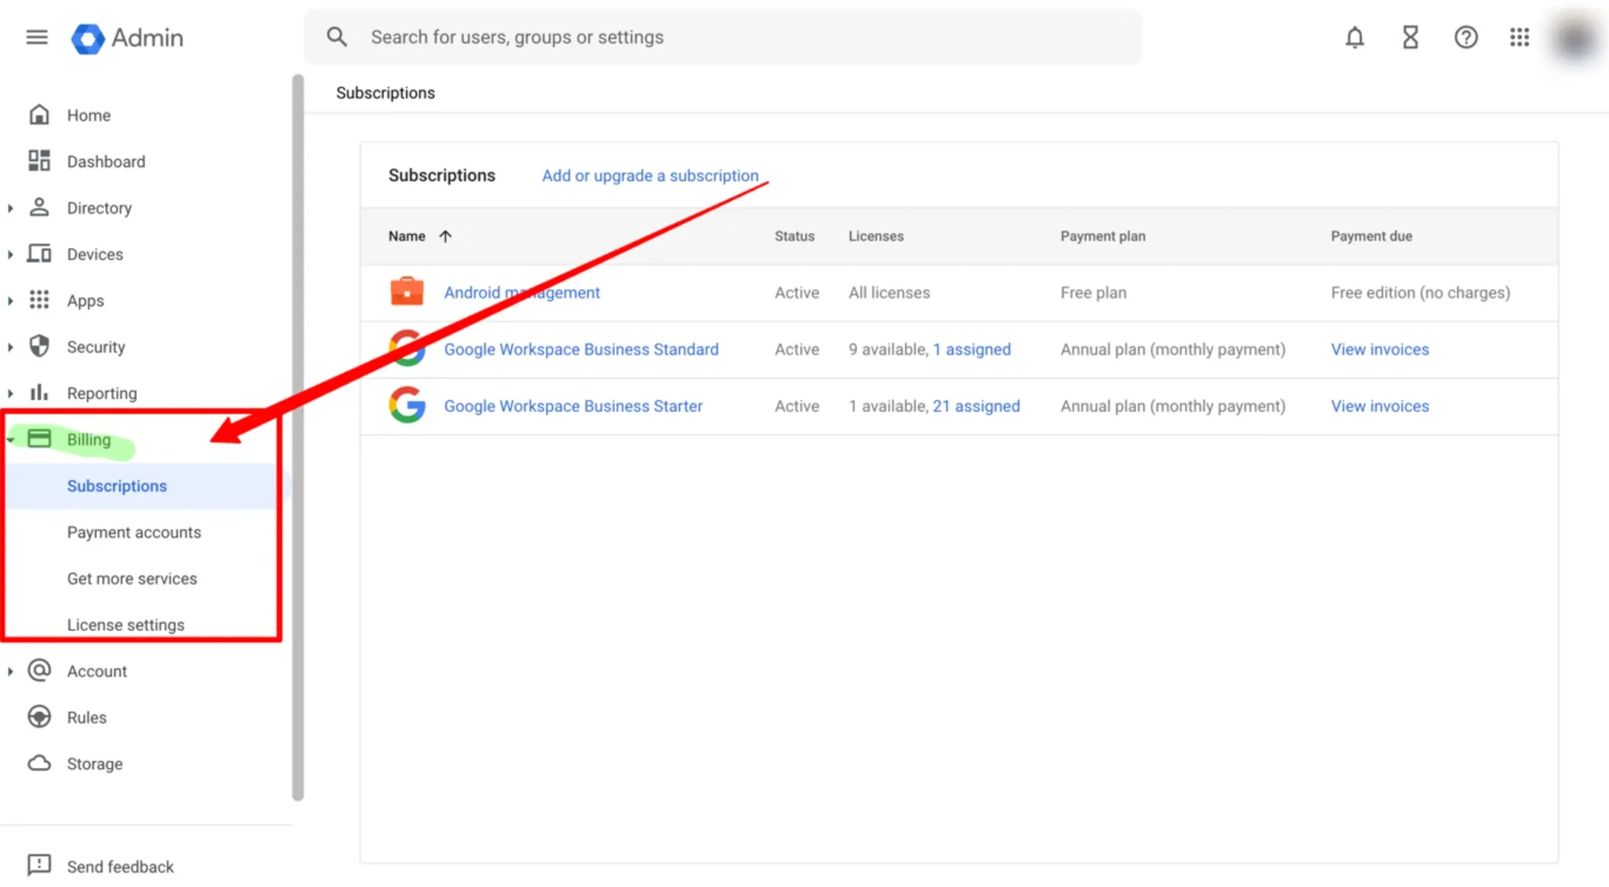Sort by Name column arrow

pyautogui.click(x=445, y=236)
